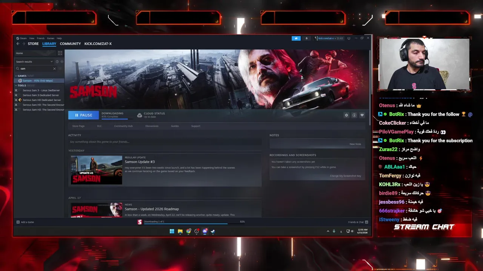The image size is (483, 271).
Task: Open Friends & Chat icon at bottom right
Action: pyautogui.click(x=366, y=222)
